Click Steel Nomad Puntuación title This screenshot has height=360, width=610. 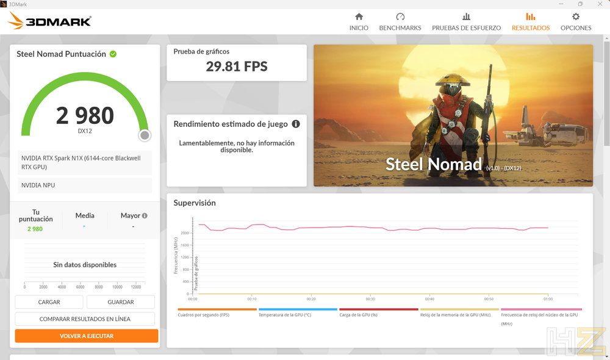61,54
